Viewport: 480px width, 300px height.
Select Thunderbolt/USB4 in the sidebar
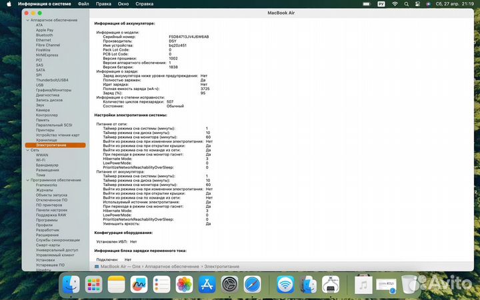point(52,80)
